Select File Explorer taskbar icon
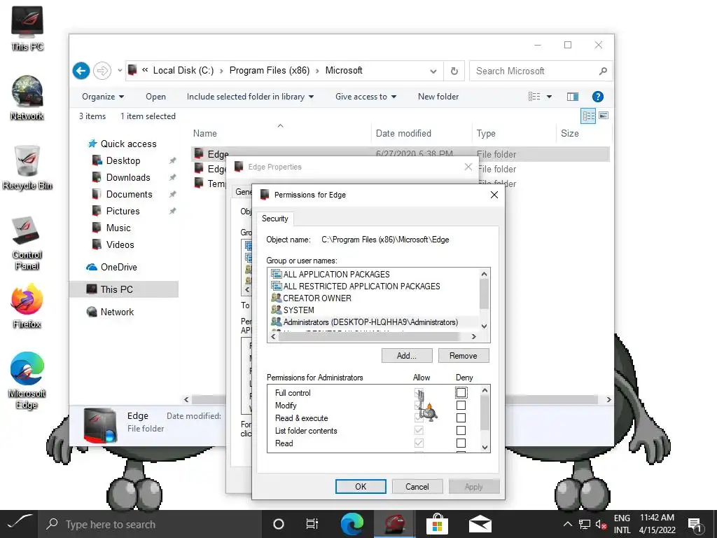Viewport: 717px width, 538px height. click(395, 524)
